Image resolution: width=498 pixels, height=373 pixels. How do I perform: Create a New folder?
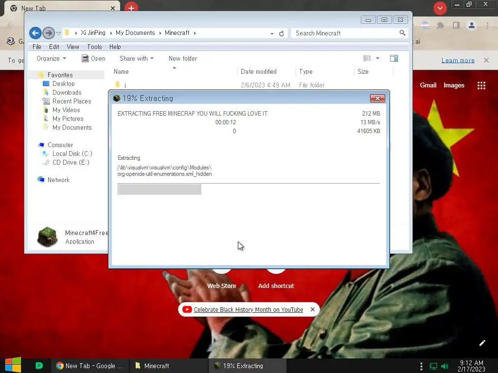pos(183,58)
